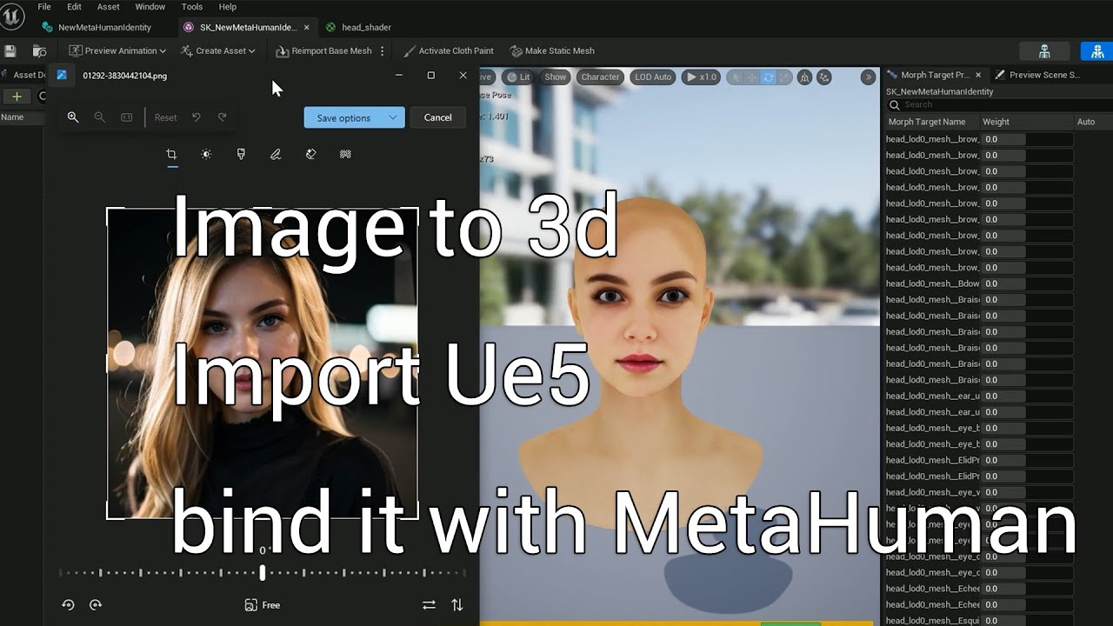Select the Erase tool icon
Screen dimensions: 1113x626
click(310, 154)
